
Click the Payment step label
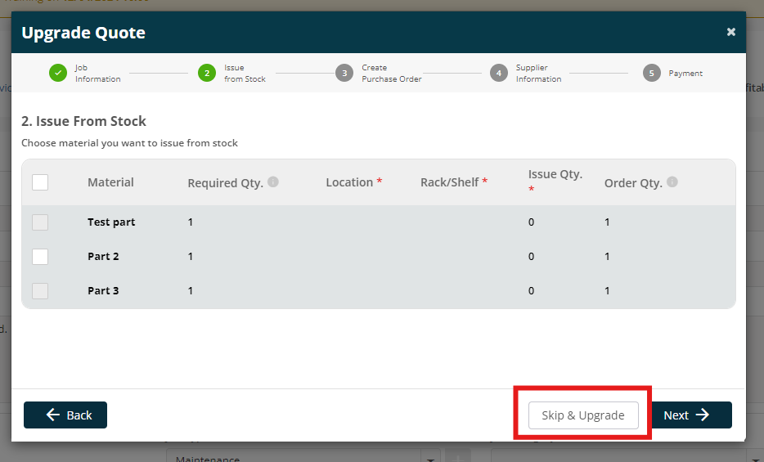tap(685, 73)
